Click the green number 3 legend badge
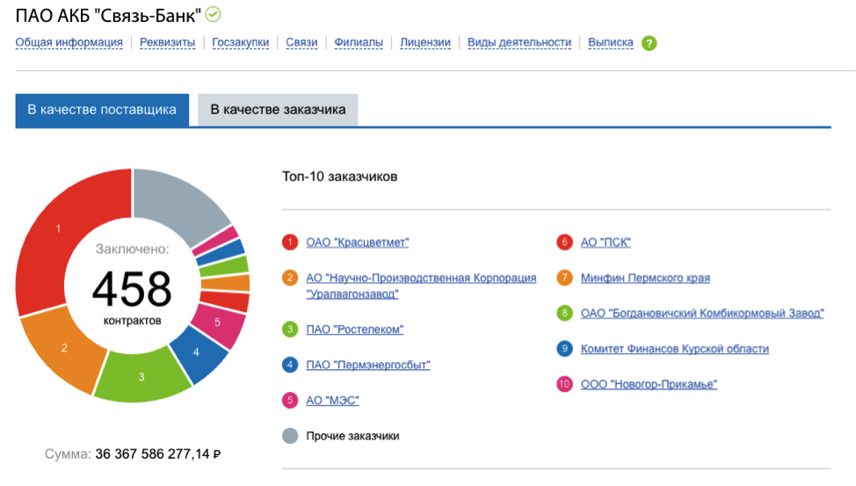Image resolution: width=856 pixels, height=486 pixels. click(x=290, y=330)
